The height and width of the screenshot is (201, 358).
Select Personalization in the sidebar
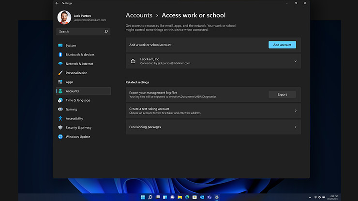(76, 73)
